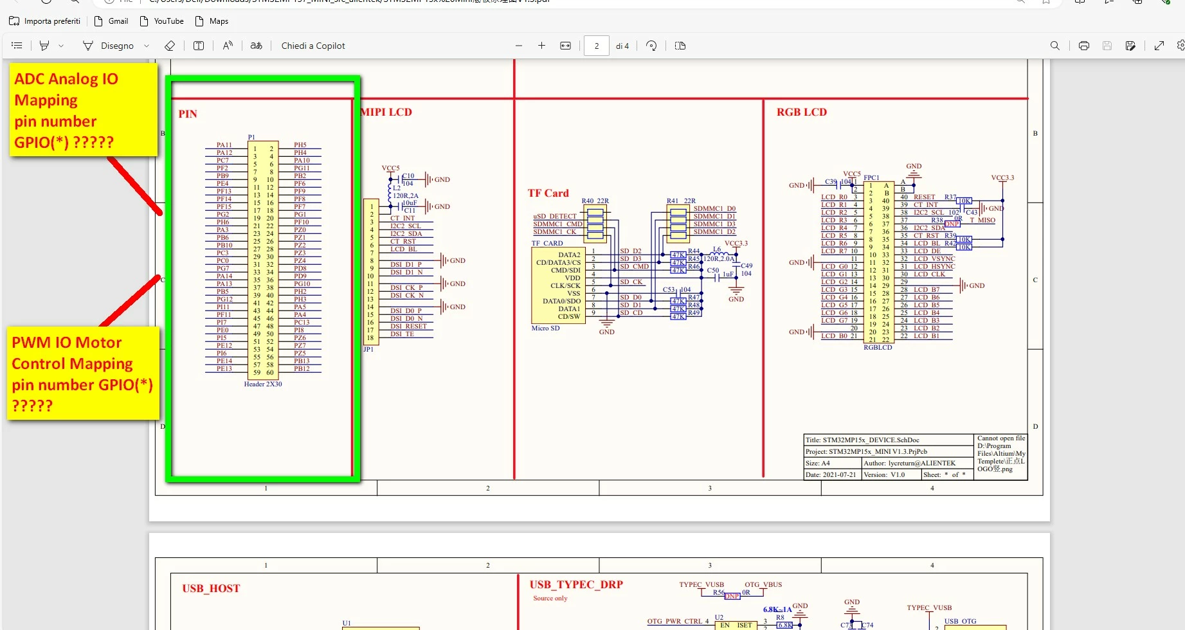Open the table of contents panel
This screenshot has width=1185, height=630.
[x=17, y=46]
